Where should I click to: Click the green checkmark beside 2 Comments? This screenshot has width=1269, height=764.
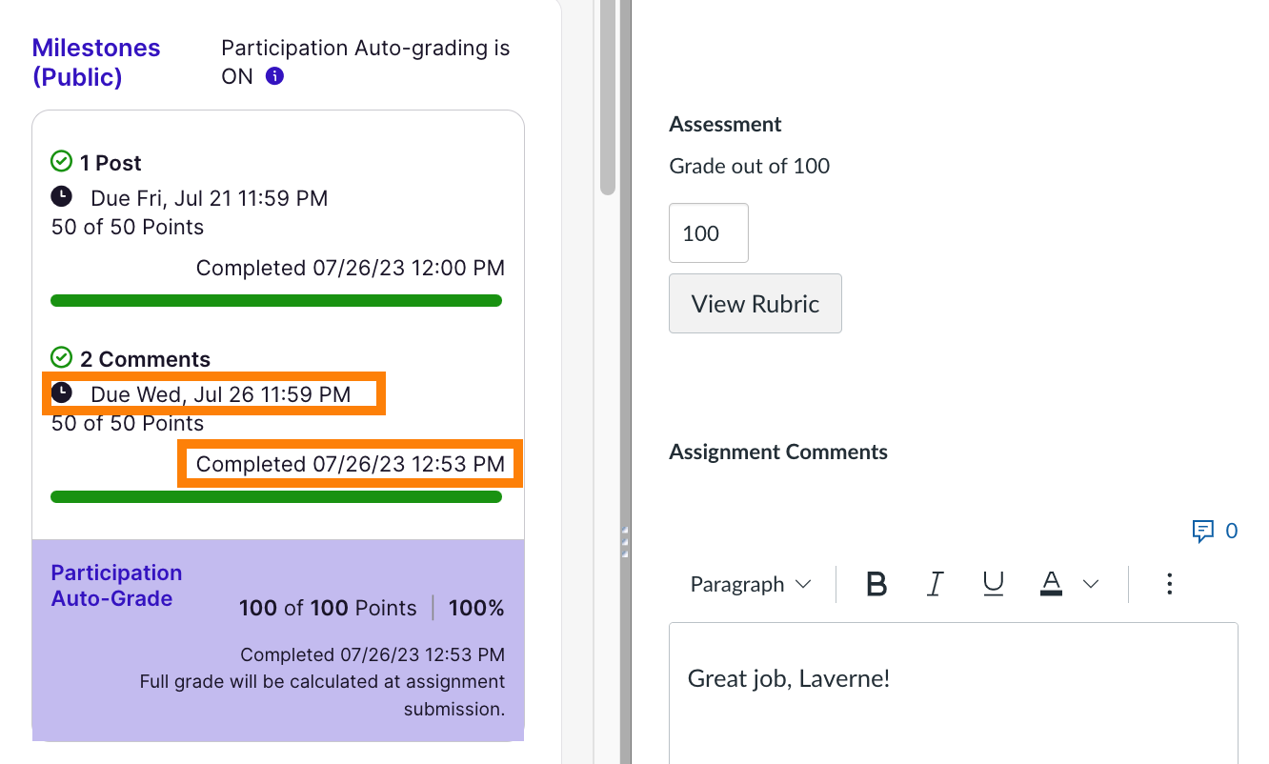pos(62,358)
